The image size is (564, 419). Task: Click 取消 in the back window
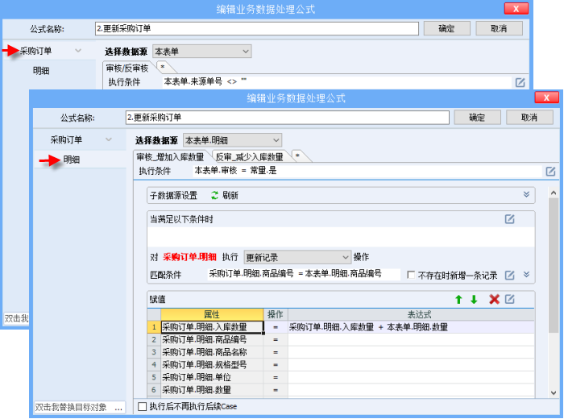pyautogui.click(x=499, y=28)
